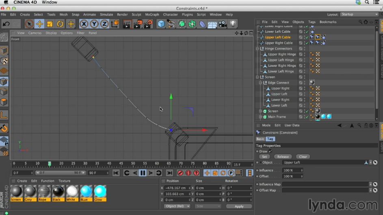Screen dimensions: 383x215
Task: Open Spotlight search in menu bar
Action: pos(367,2)
